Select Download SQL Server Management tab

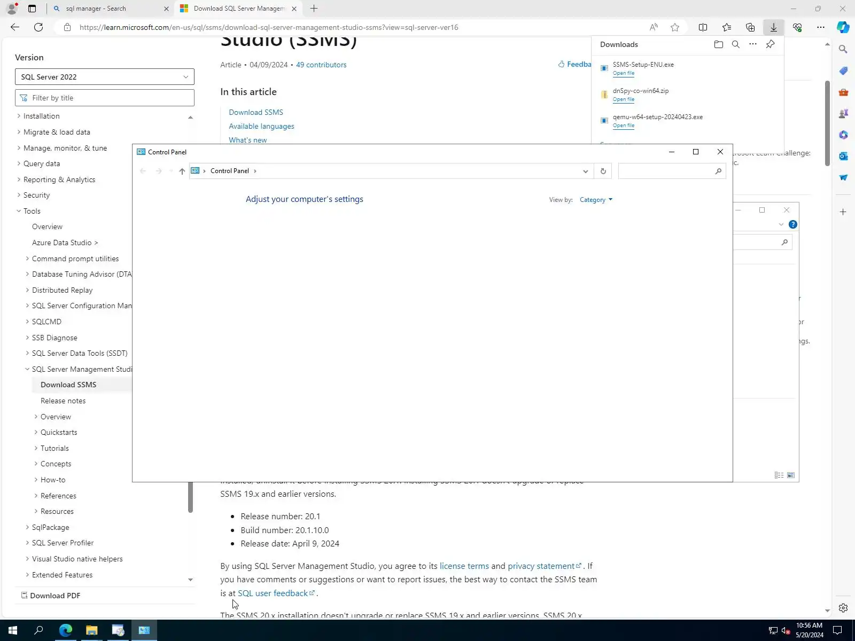239,9
